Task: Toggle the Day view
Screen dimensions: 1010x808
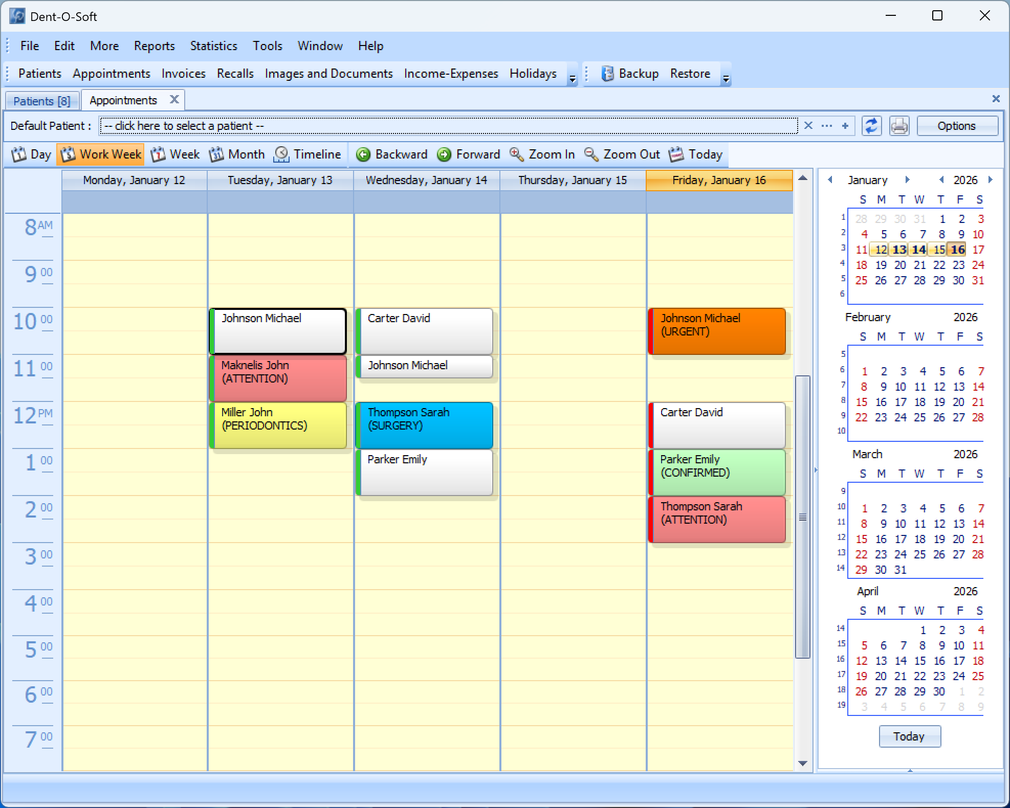Action: pos(31,154)
